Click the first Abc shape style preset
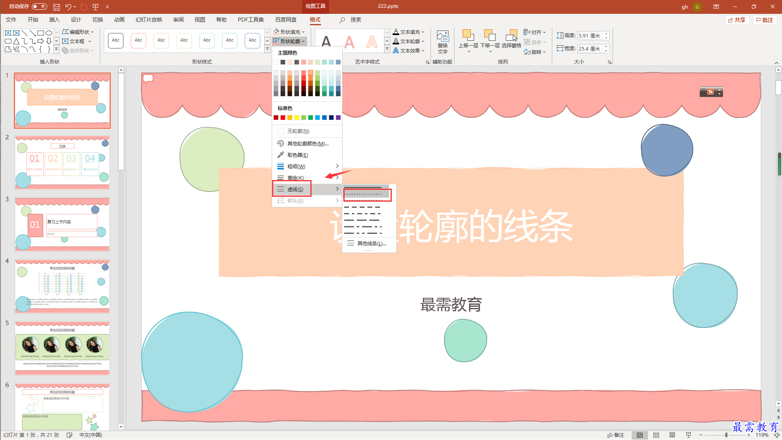 click(x=116, y=40)
